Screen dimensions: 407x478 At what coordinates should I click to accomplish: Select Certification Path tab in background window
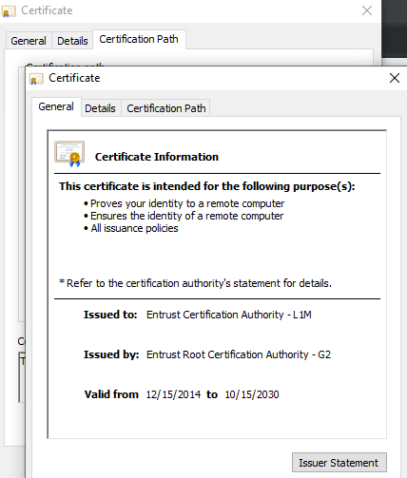139,39
